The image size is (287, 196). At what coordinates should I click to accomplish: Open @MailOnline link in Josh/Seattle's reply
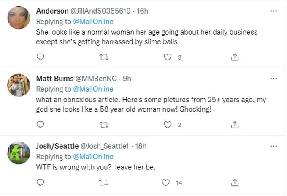pos(93,157)
